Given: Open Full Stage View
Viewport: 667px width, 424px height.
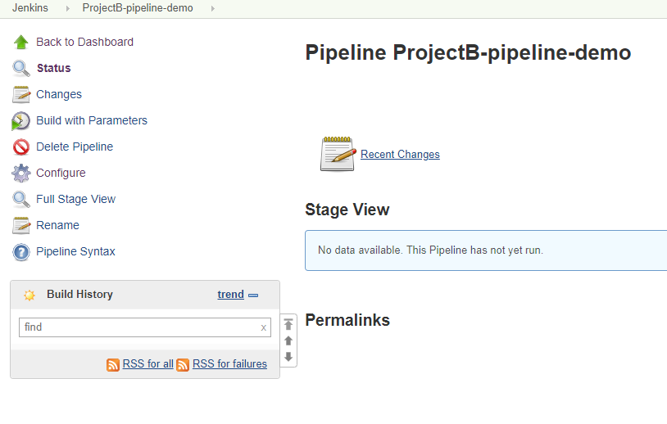Looking at the screenshot, I should pos(75,199).
